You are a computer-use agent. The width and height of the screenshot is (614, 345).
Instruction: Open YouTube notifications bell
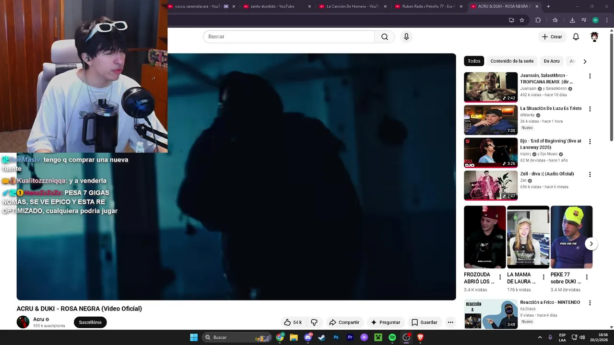576,37
